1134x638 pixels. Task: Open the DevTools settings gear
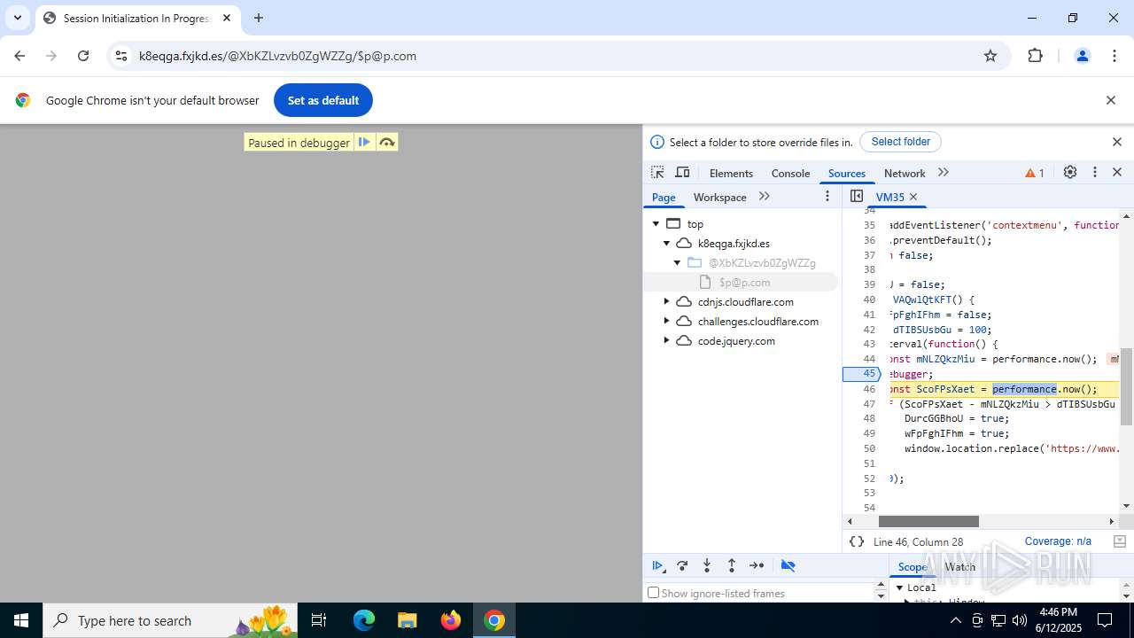pyautogui.click(x=1070, y=172)
